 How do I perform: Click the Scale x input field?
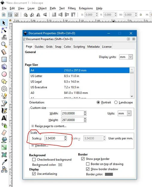click(x=54, y=138)
